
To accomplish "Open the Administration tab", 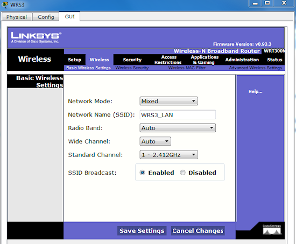I will click(242, 60).
